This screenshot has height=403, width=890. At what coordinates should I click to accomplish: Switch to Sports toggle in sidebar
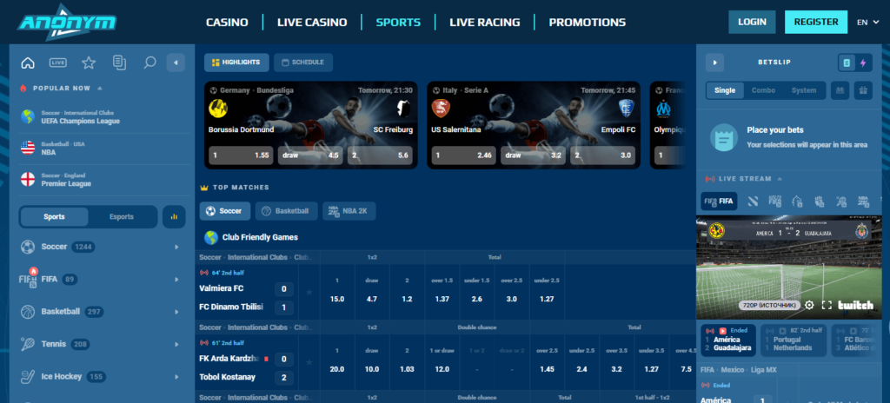point(55,217)
